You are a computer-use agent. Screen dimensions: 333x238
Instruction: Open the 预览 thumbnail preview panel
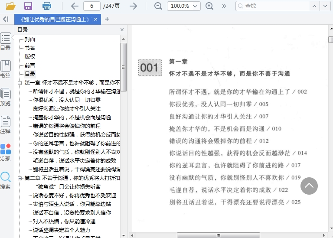(x=6, y=97)
